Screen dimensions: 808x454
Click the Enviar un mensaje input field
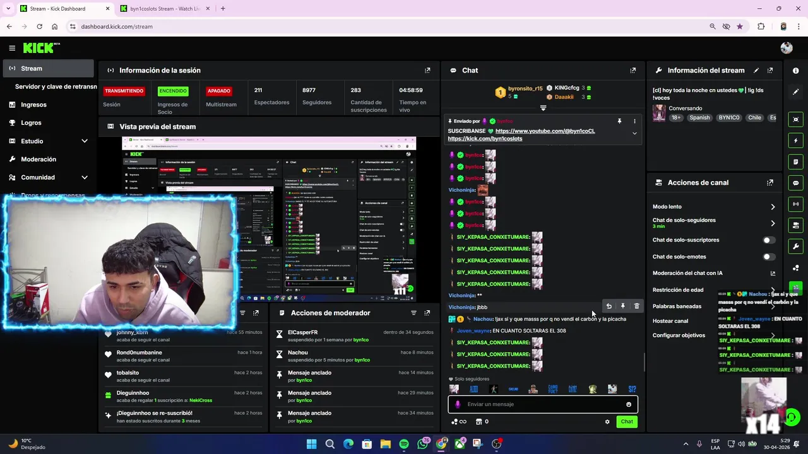[x=543, y=404]
